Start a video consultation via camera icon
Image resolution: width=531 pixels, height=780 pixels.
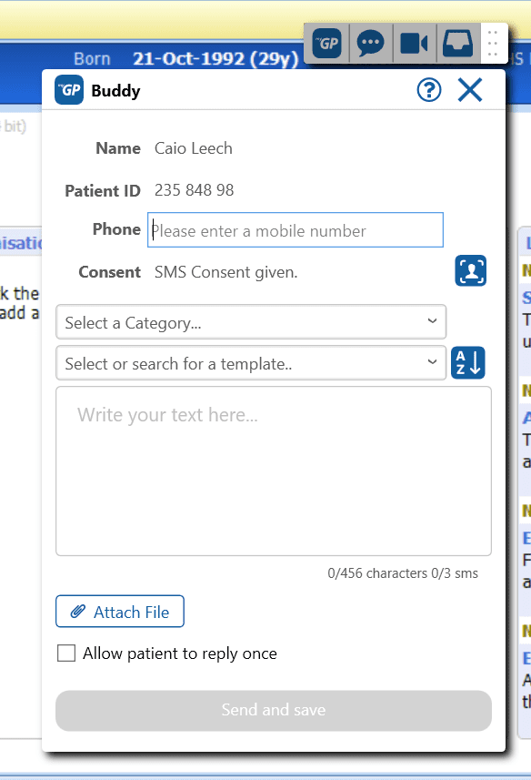click(x=414, y=44)
